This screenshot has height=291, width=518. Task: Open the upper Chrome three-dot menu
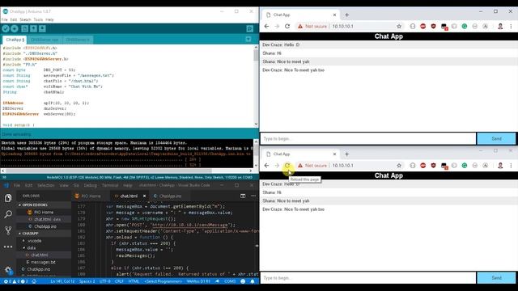tap(511, 26)
